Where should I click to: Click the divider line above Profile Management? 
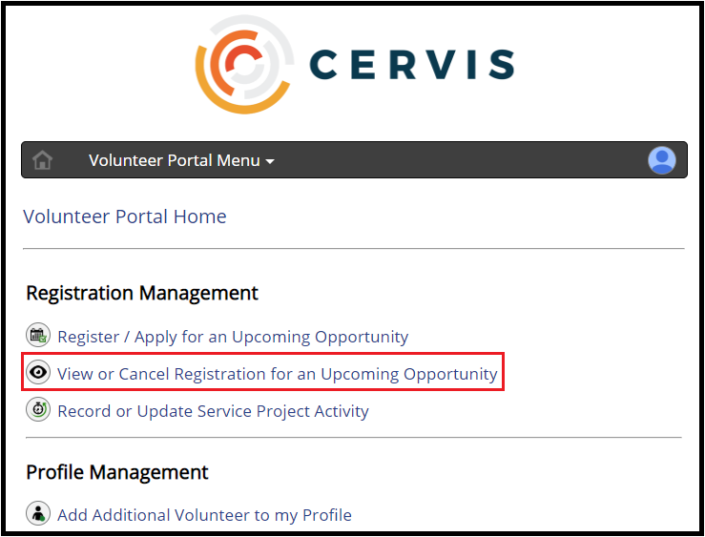click(x=354, y=437)
